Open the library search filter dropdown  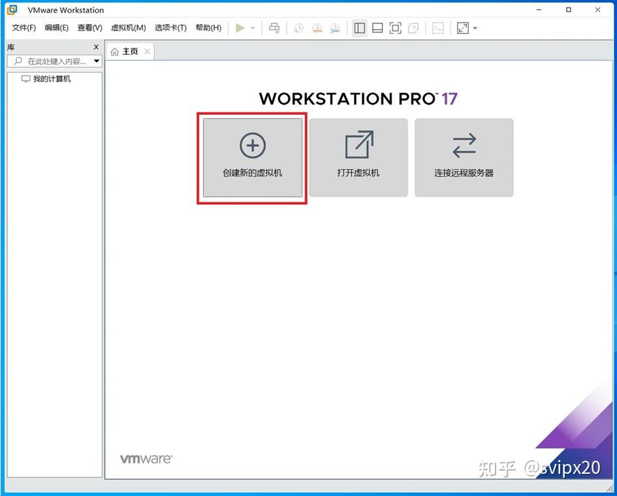[x=97, y=61]
